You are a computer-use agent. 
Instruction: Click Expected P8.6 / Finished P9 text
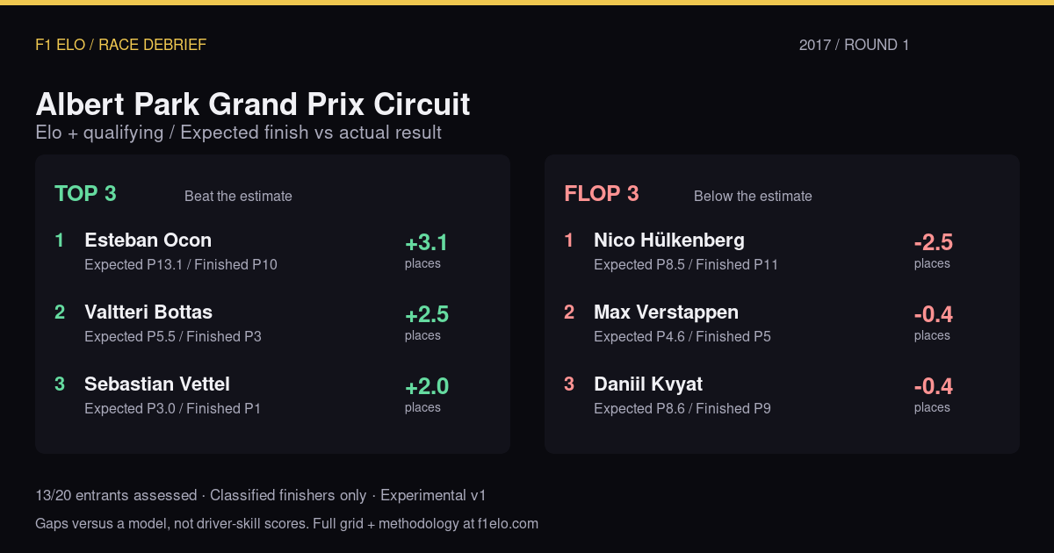pyautogui.click(x=682, y=408)
